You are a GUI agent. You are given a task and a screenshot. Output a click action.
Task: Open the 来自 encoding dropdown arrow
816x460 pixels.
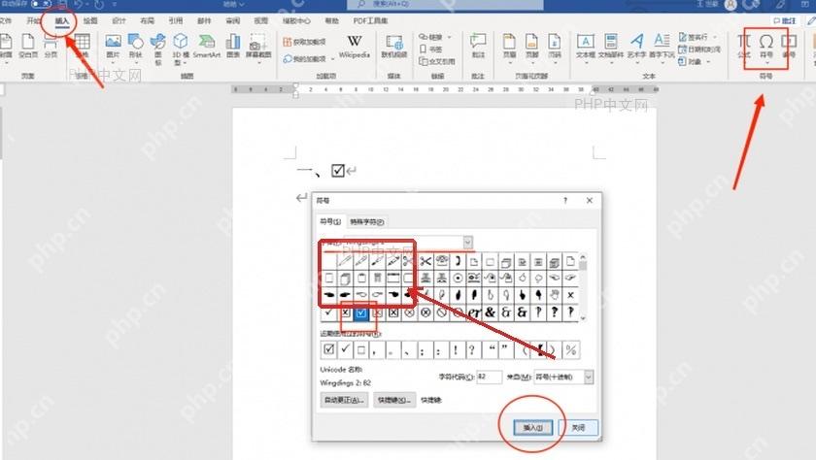[x=588, y=377]
